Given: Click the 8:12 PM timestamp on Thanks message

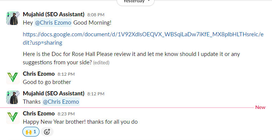Looking at the screenshot, I should [x=96, y=94].
